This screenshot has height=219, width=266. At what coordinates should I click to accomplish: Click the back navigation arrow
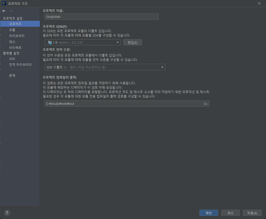pos(4,11)
